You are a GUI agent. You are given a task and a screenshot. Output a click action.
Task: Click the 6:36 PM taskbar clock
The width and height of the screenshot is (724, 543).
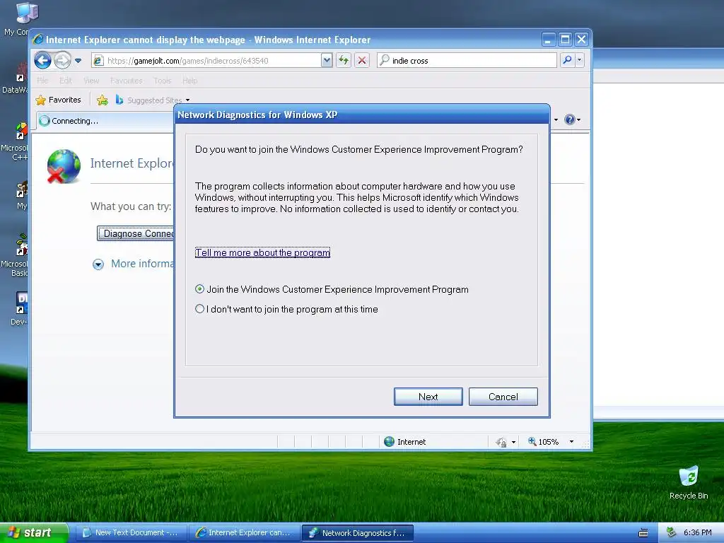pos(697,532)
